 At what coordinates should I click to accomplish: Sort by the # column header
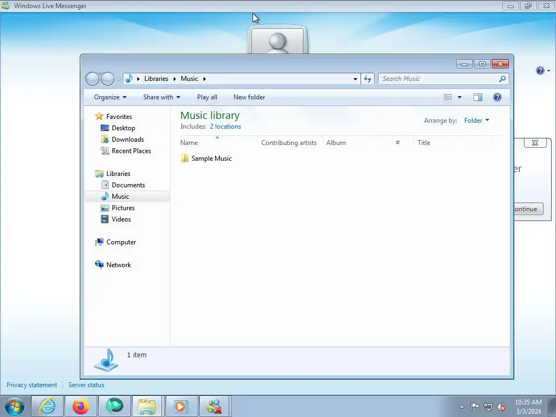(x=403, y=143)
